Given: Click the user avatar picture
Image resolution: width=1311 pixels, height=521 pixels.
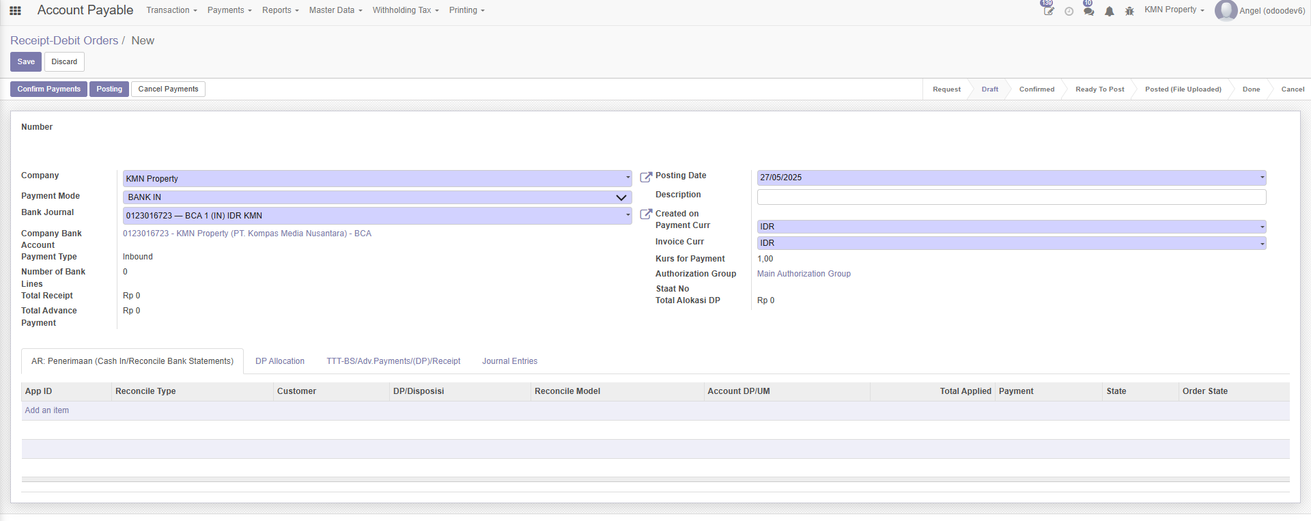Looking at the screenshot, I should pos(1226,10).
